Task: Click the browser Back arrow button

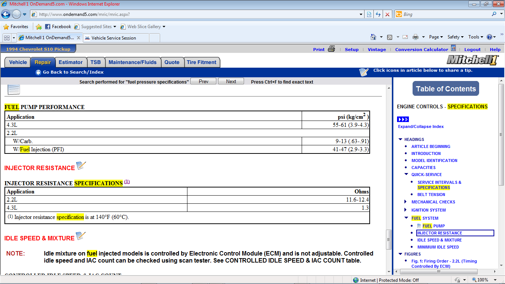Action: (6, 14)
